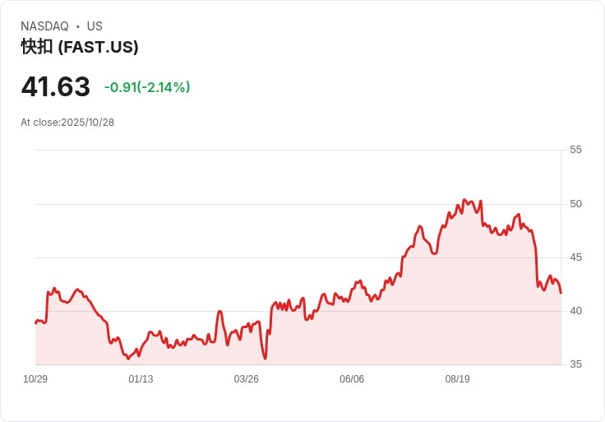605x422 pixels.
Task: Click the At close 2025/10/28 text
Action: [x=67, y=123]
